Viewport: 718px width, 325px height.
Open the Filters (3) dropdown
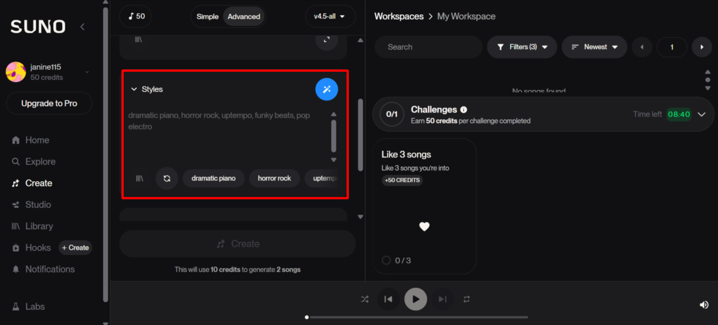click(522, 47)
